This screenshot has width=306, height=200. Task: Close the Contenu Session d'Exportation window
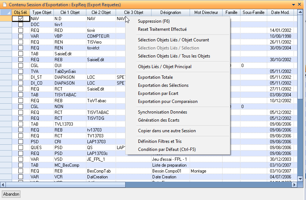click(x=301, y=4)
